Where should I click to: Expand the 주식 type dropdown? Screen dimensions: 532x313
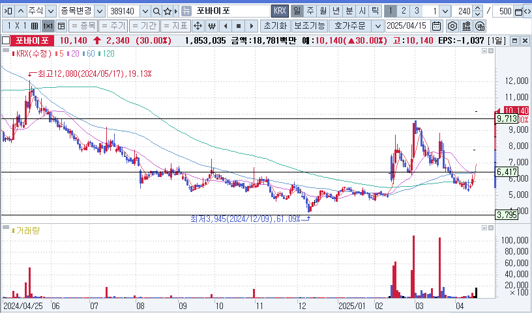(x=51, y=11)
